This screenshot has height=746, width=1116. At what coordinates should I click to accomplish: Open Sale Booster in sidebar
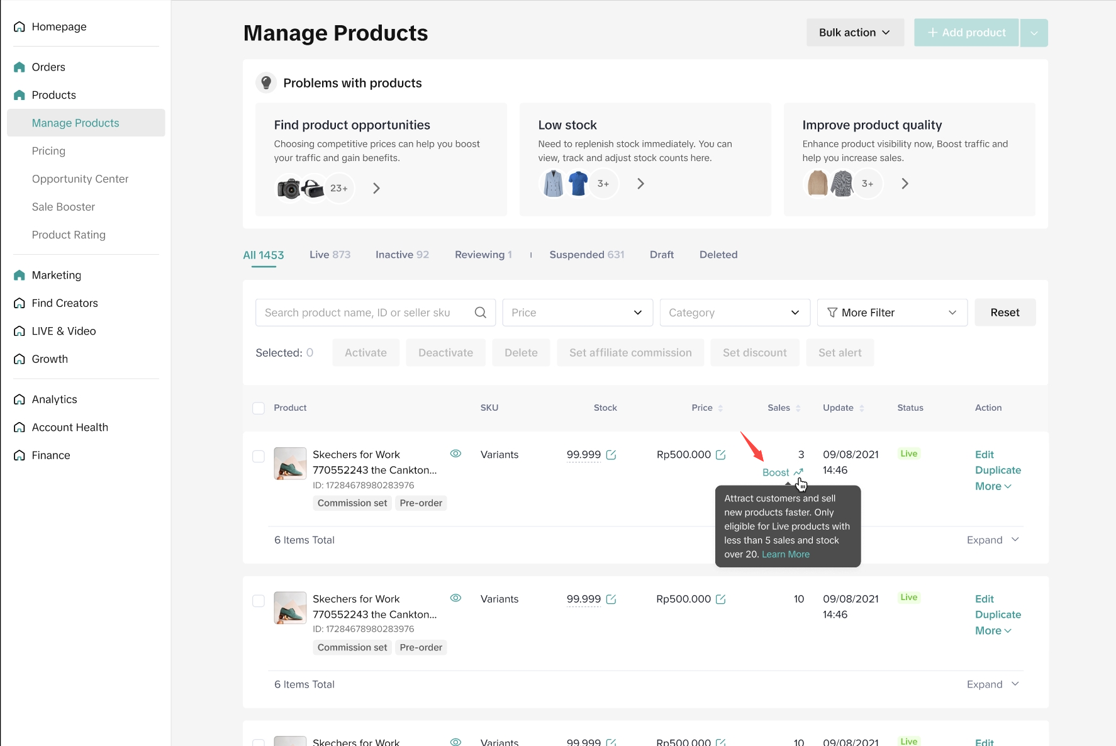[64, 207]
